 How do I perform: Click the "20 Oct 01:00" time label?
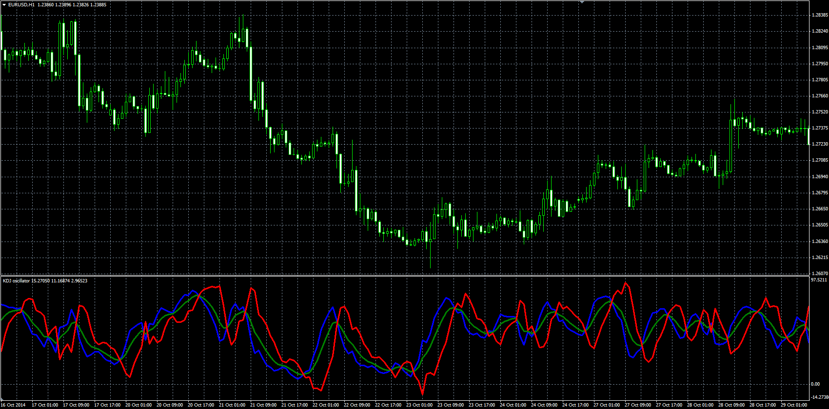pos(138,405)
